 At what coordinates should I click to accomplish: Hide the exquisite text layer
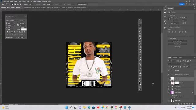pyautogui.click(x=169, y=71)
